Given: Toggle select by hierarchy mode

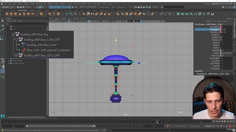Looking at the screenshot, I should 37,7.
